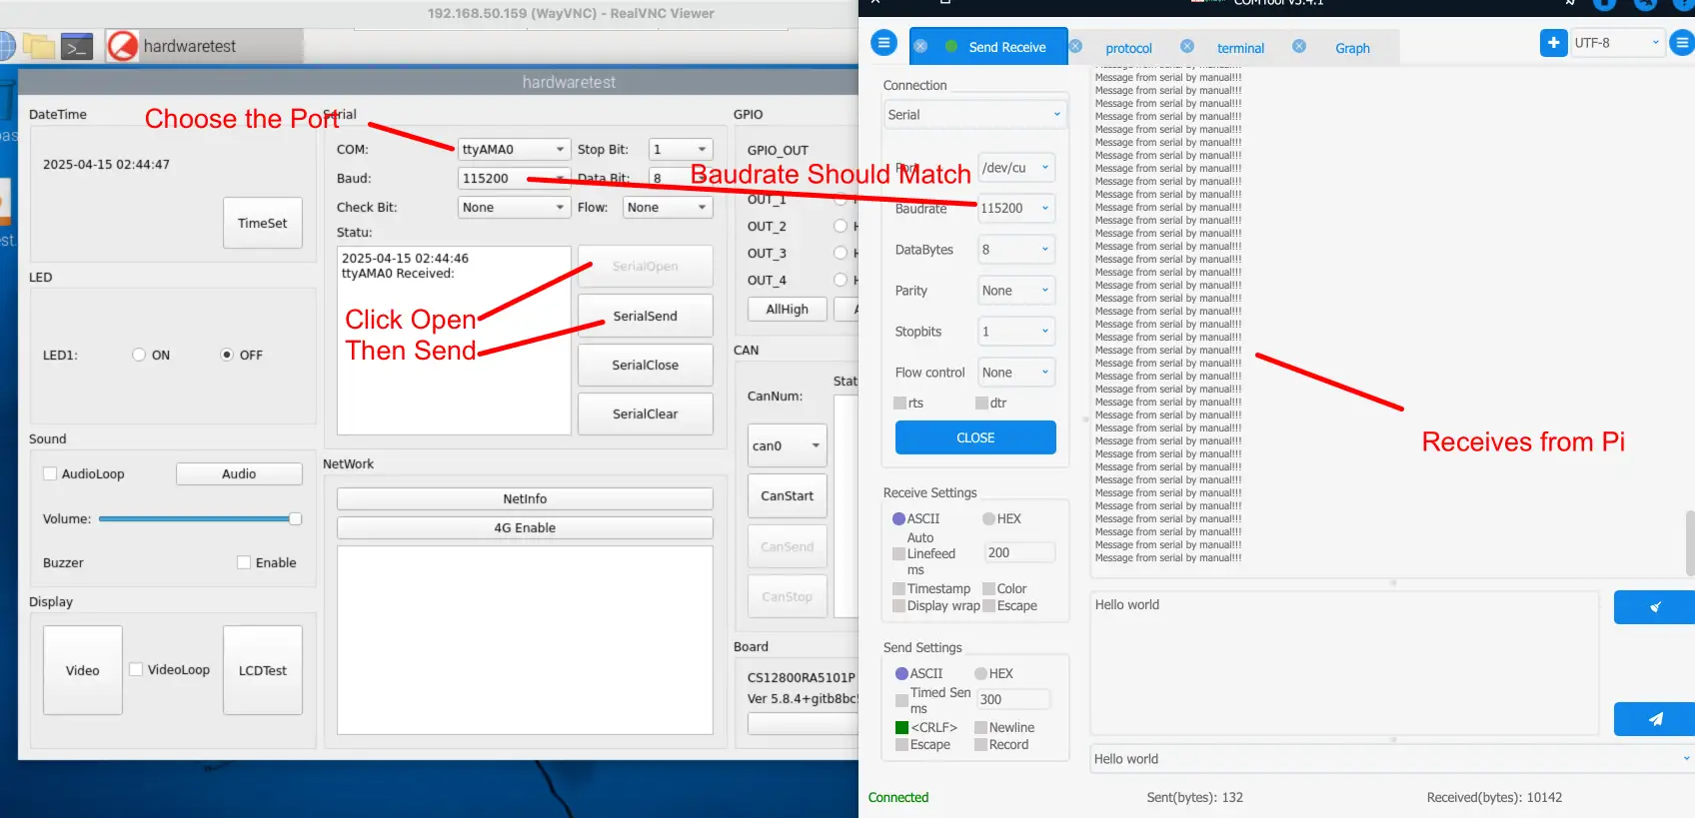
Task: Close the Send Receive tab
Action: (x=920, y=46)
